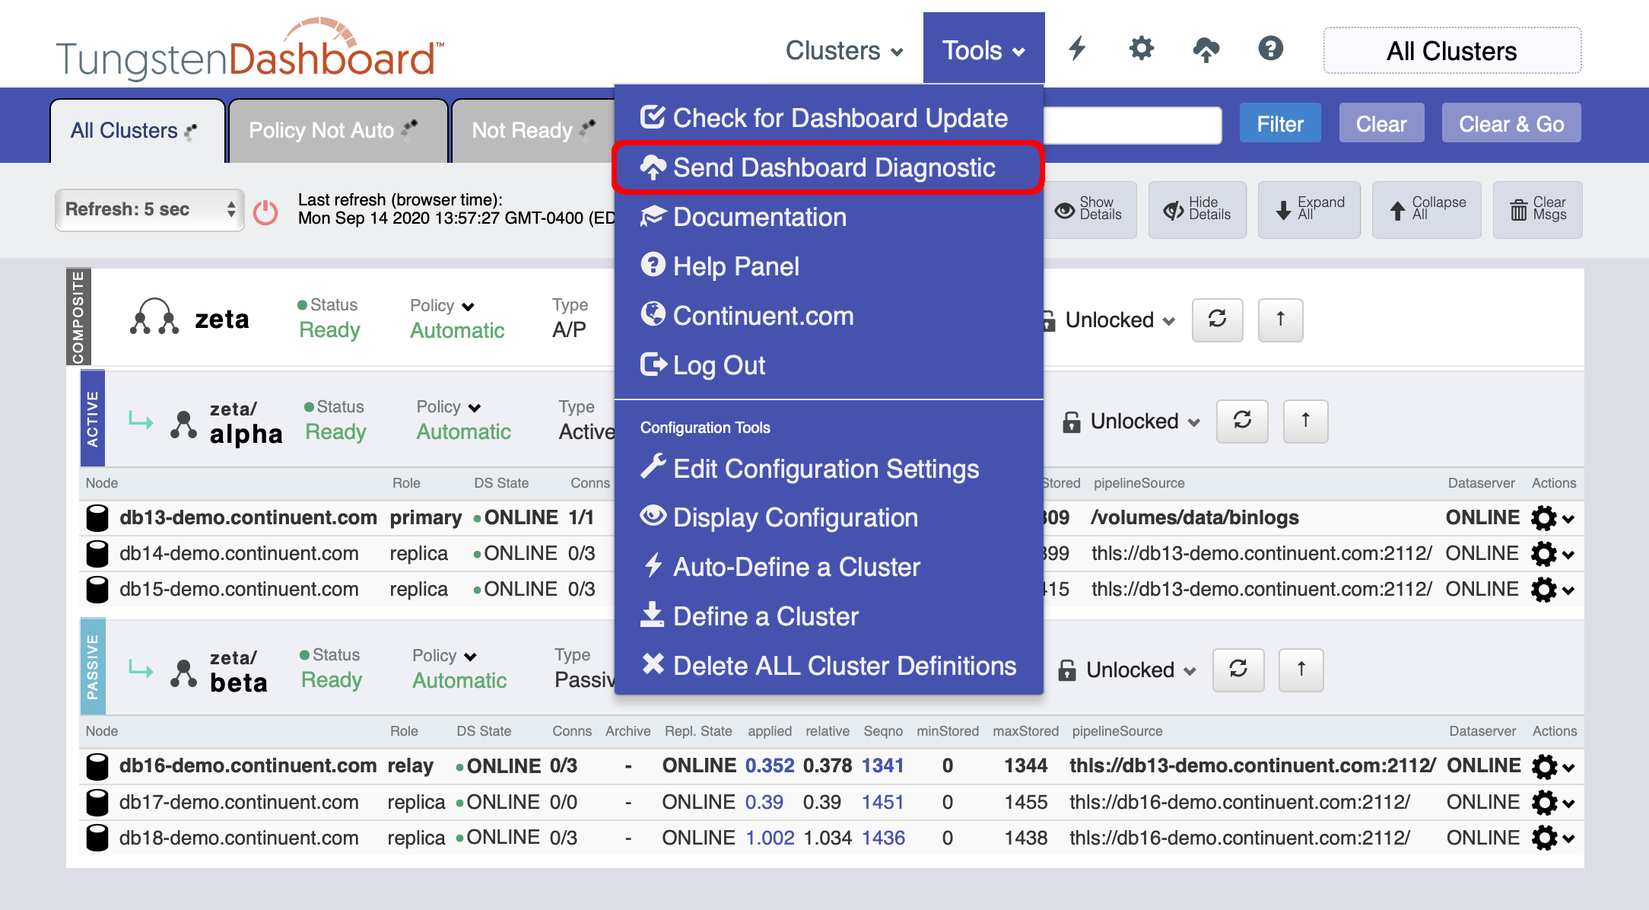Click the lightning bolt icon in header
This screenshot has width=1649, height=910.
(x=1077, y=49)
